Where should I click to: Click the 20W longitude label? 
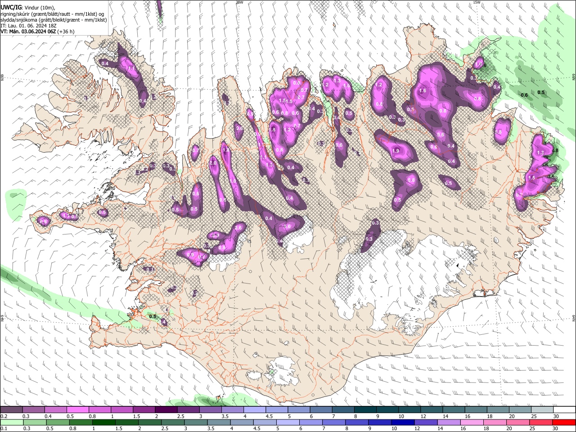[239, 2]
